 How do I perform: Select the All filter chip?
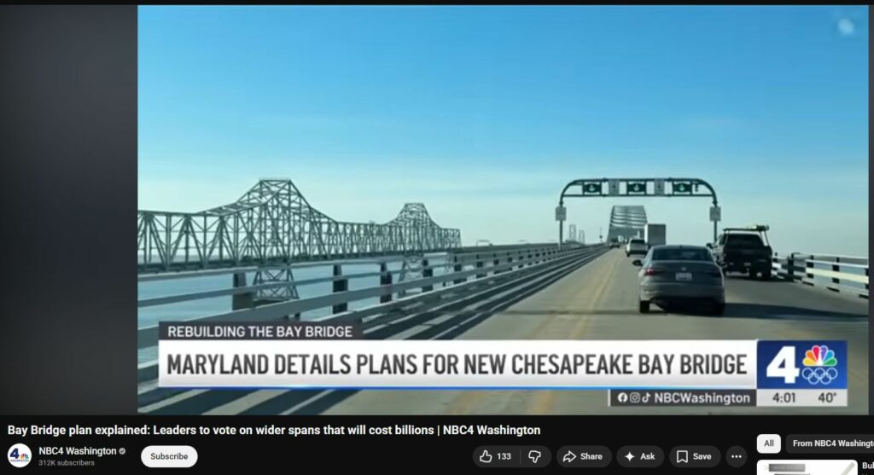769,443
